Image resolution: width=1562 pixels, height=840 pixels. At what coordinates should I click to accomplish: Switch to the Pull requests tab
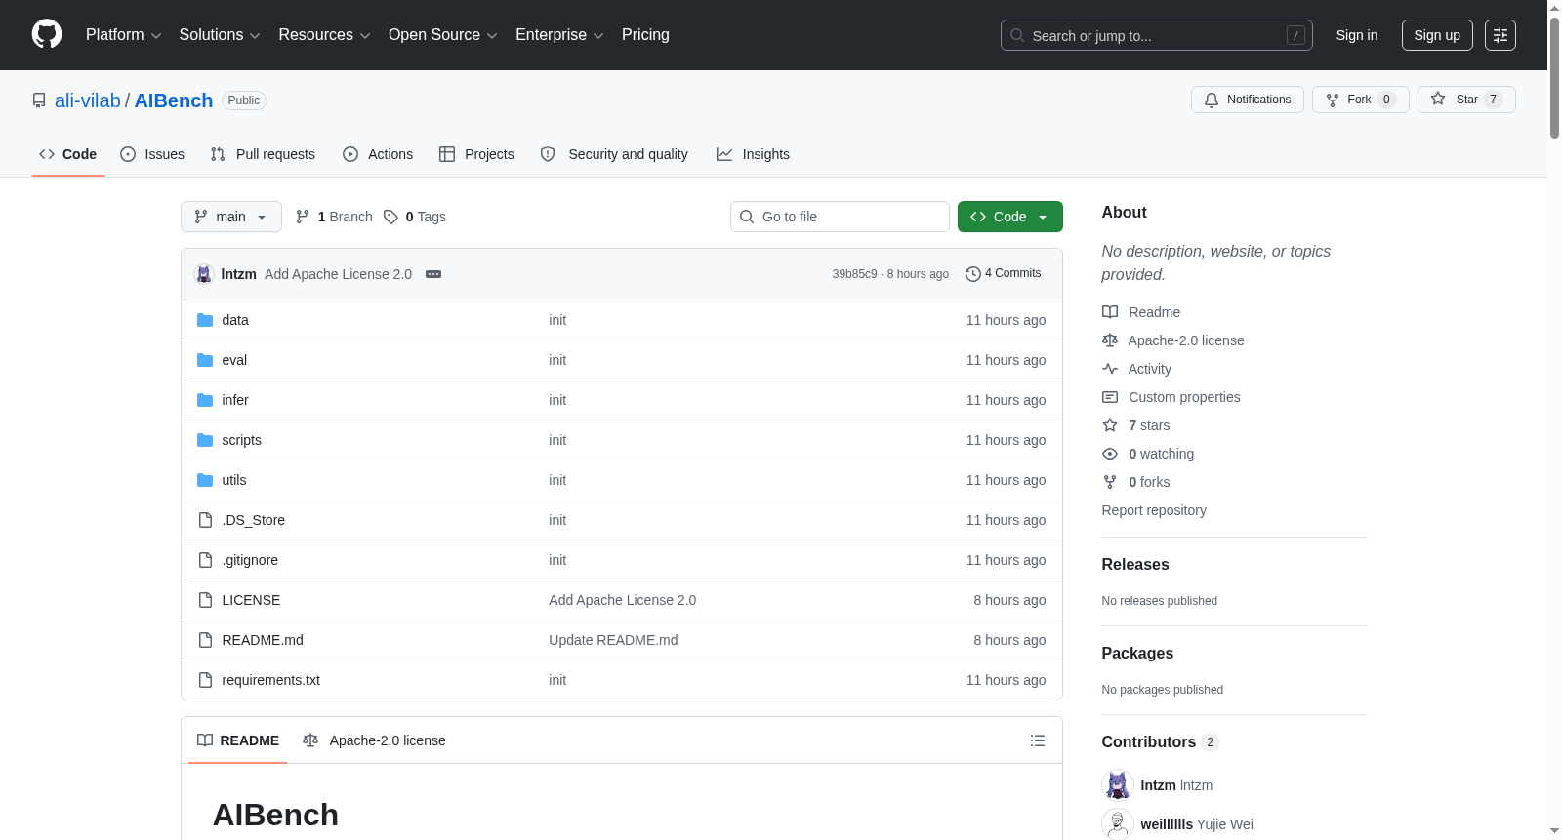[263, 154]
